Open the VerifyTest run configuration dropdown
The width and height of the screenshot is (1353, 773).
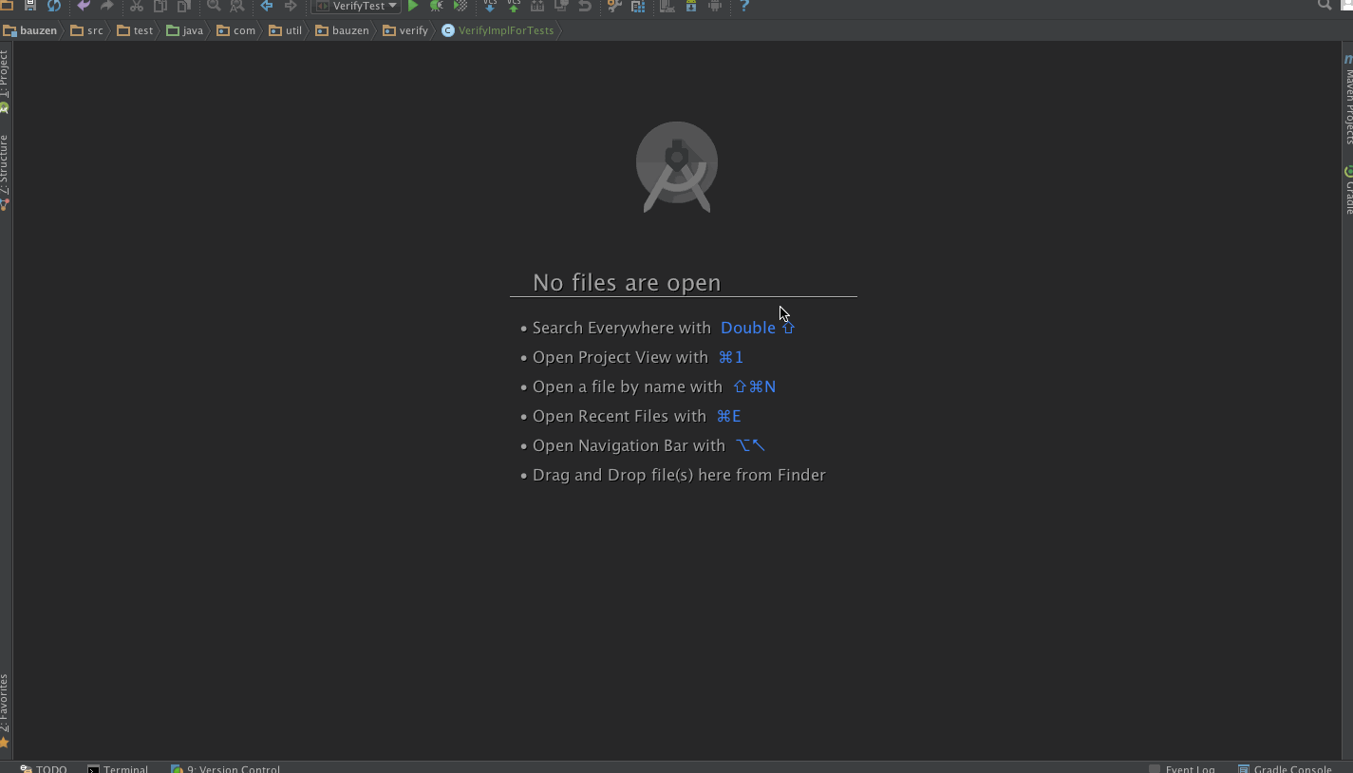click(356, 6)
